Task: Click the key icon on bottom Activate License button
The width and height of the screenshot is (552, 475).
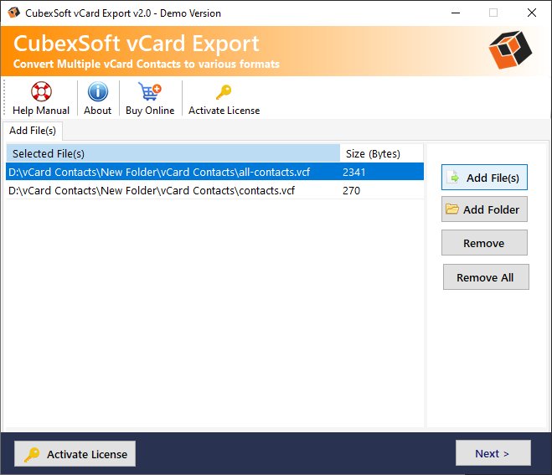Action: tap(32, 454)
